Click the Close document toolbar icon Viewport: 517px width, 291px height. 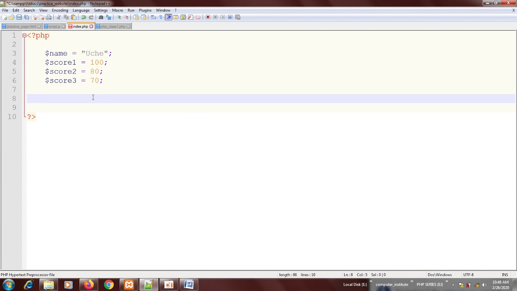point(34,17)
